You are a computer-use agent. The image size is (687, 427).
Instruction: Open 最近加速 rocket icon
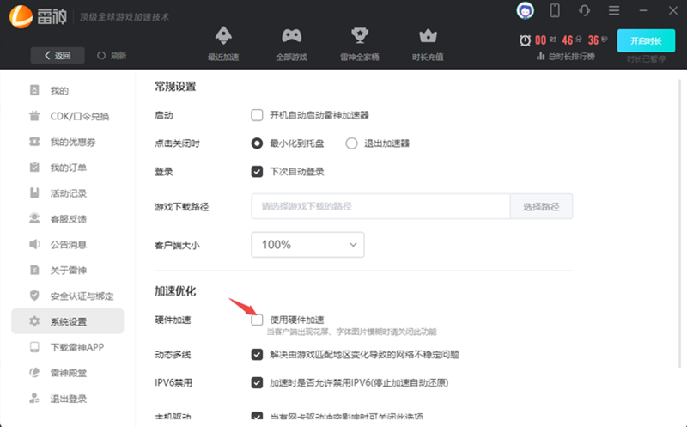[x=223, y=35]
